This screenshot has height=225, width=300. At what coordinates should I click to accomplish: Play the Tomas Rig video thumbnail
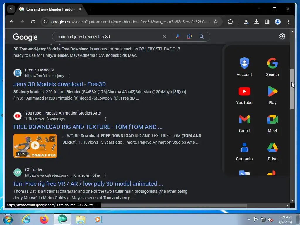(x=35, y=146)
